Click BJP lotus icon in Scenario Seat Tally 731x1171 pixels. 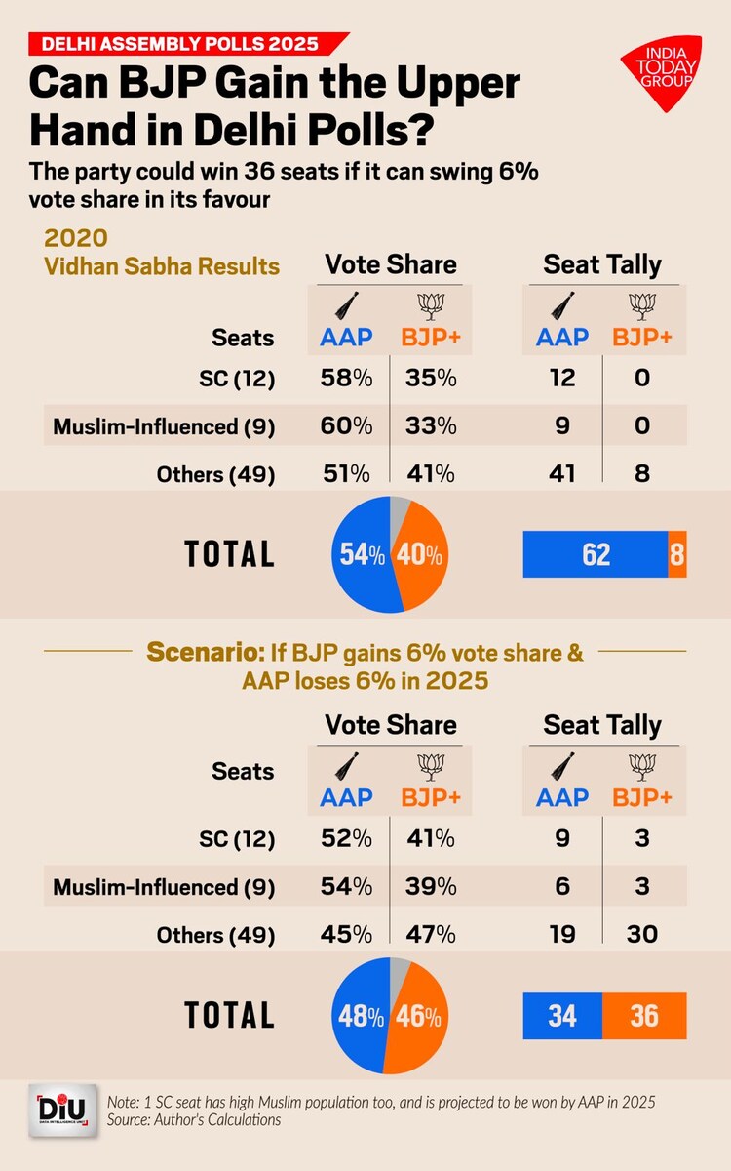pyautogui.click(x=641, y=765)
